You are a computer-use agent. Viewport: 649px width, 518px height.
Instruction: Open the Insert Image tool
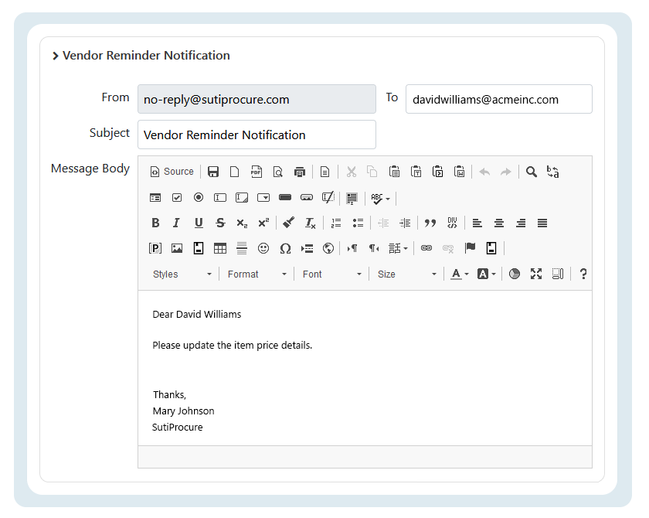pos(177,248)
